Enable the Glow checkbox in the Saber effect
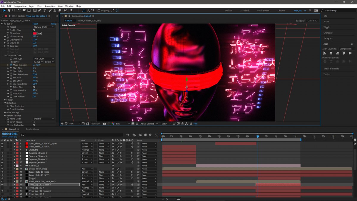This screenshot has width=357, height=201. tap(34, 30)
